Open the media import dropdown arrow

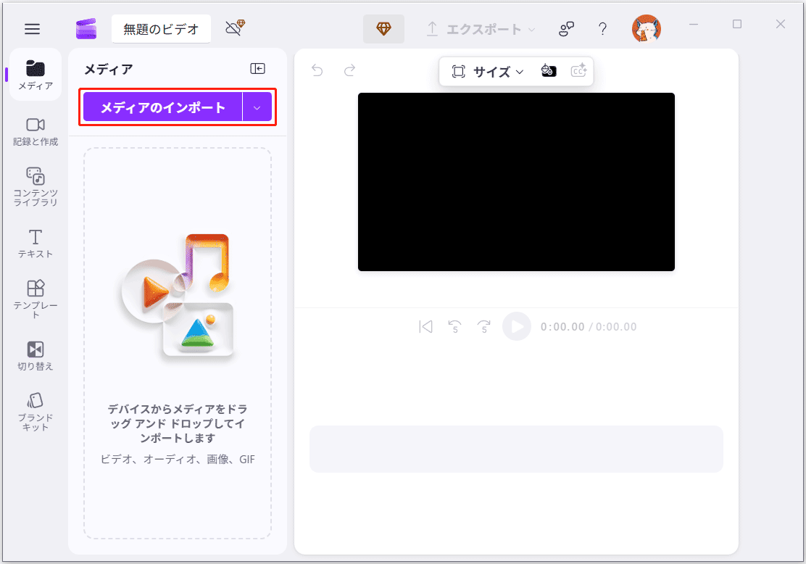point(257,107)
